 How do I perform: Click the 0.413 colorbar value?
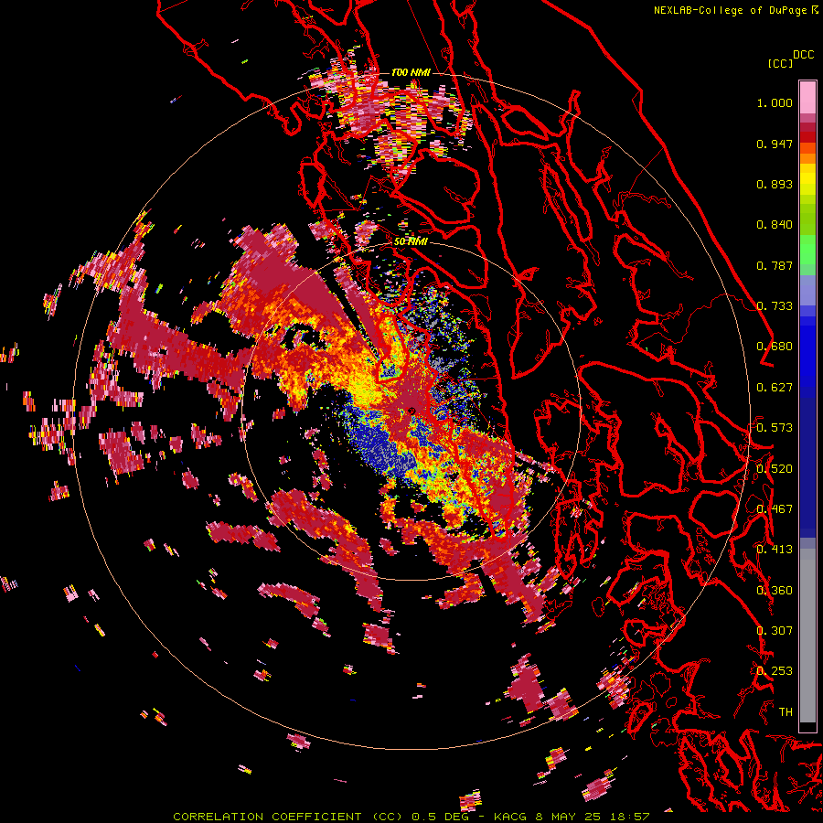[x=775, y=550]
